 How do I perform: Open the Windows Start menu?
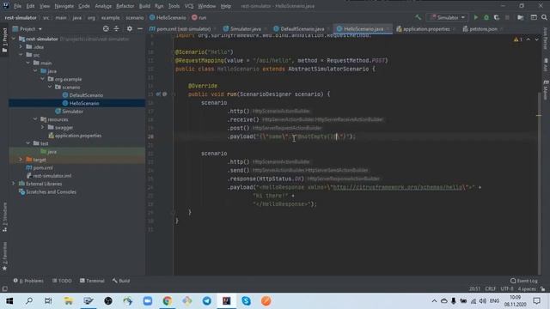coord(9,301)
